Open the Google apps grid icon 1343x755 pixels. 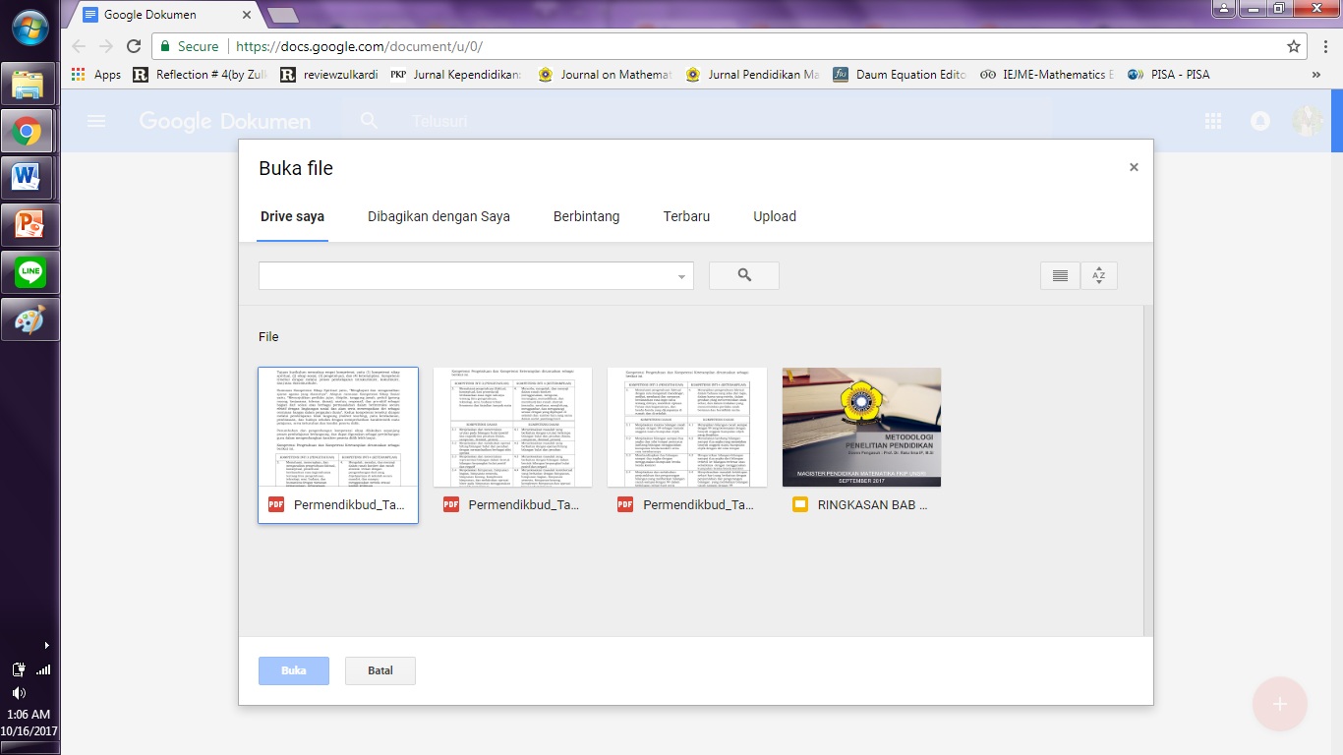click(1213, 121)
